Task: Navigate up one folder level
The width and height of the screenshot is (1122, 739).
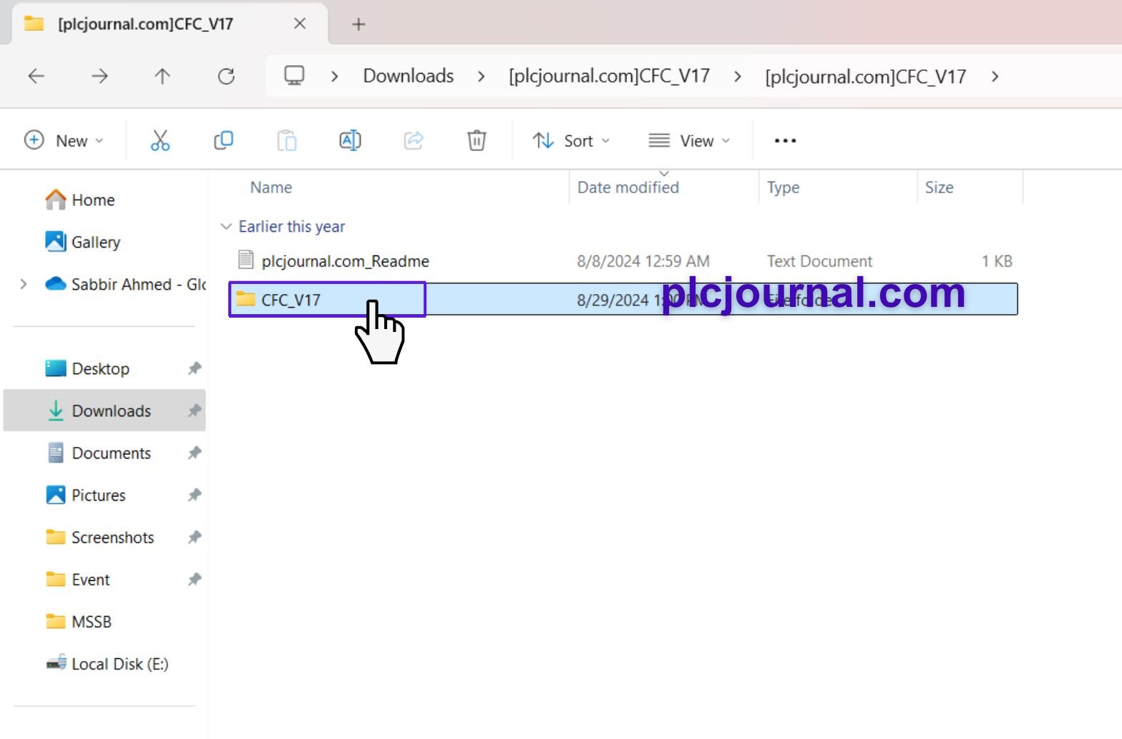Action: pyautogui.click(x=162, y=76)
